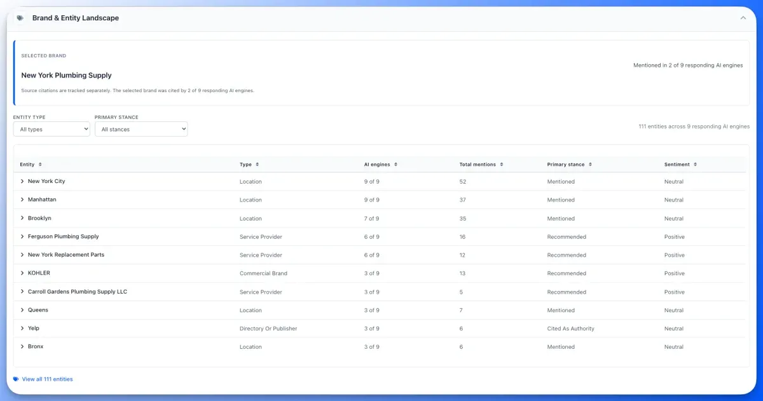
Task: Click the Cited As Authority stance cell
Action: pyautogui.click(x=571, y=329)
